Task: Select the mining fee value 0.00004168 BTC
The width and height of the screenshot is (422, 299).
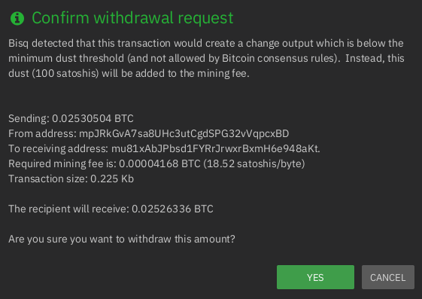Action: tap(159, 163)
